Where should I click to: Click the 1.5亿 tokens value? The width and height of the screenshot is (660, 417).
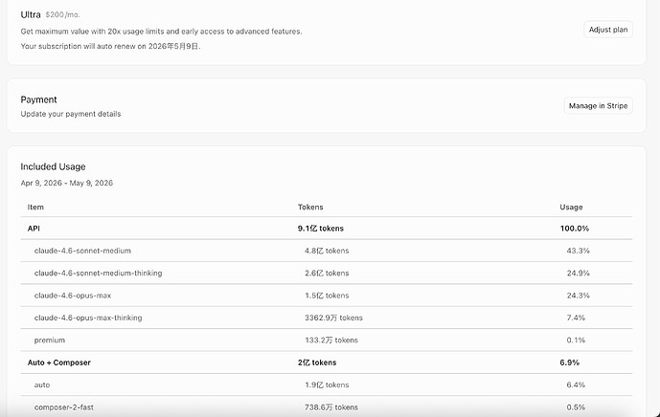click(327, 296)
